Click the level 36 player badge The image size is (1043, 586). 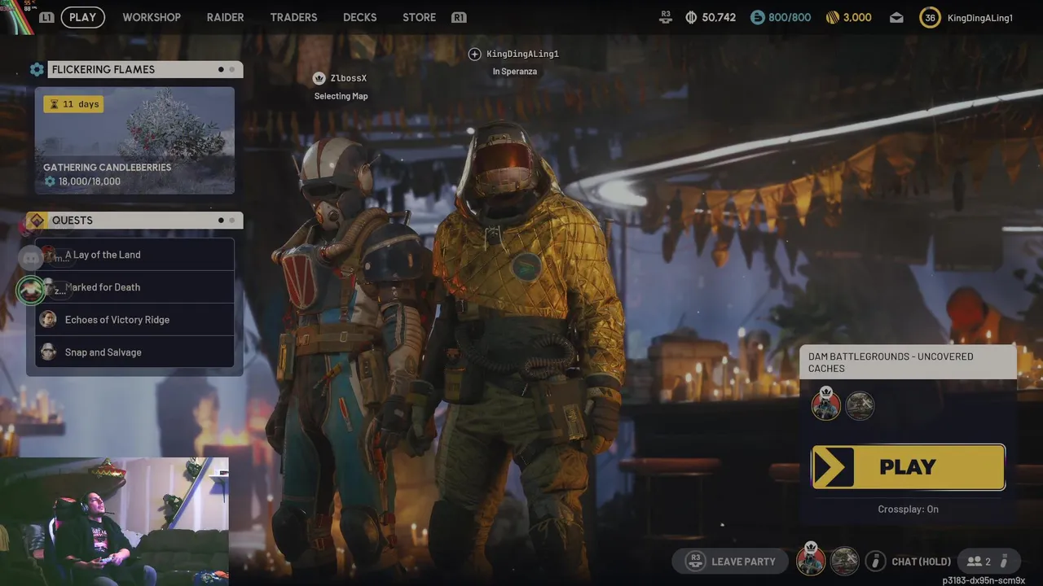pos(930,17)
